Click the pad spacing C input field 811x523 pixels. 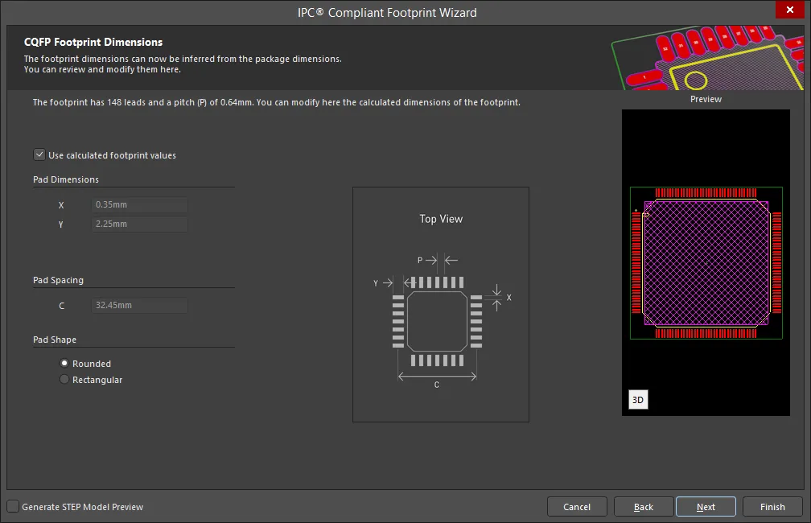(x=140, y=305)
